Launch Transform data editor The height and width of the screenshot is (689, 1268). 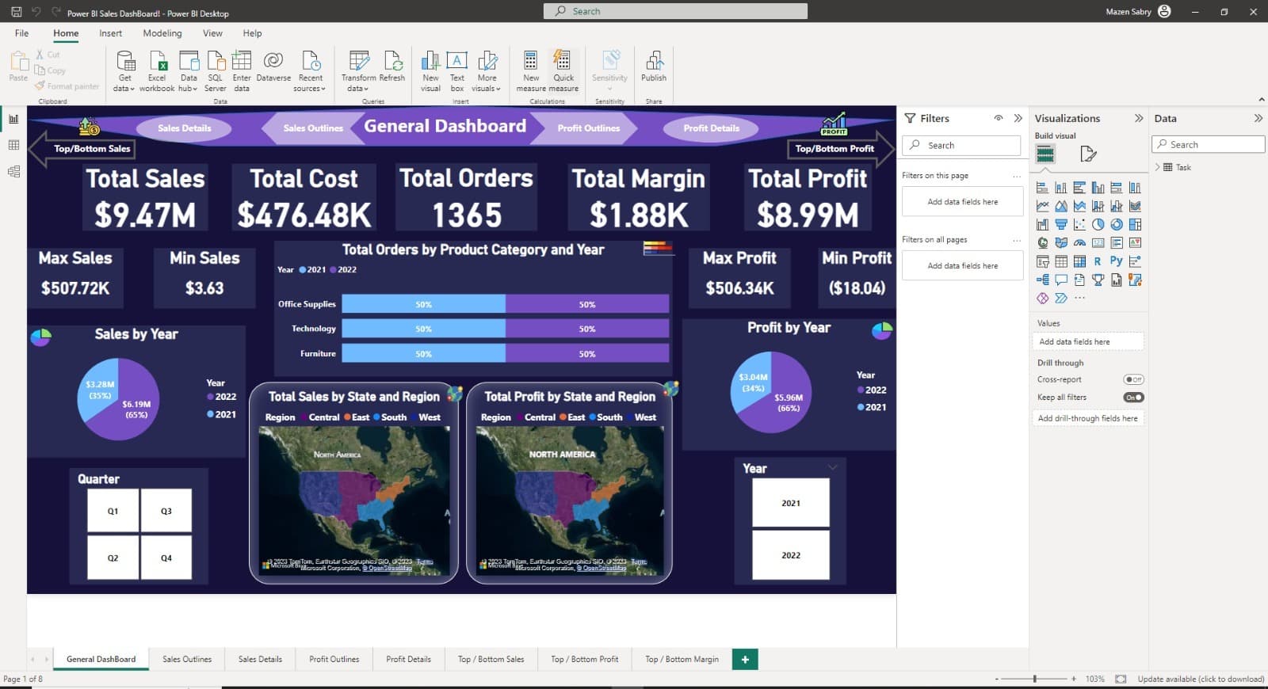[x=358, y=71]
